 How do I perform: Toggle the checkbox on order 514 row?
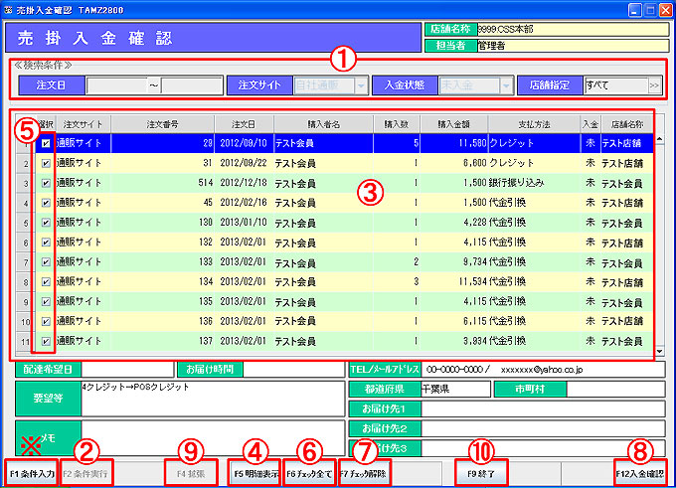(x=47, y=183)
